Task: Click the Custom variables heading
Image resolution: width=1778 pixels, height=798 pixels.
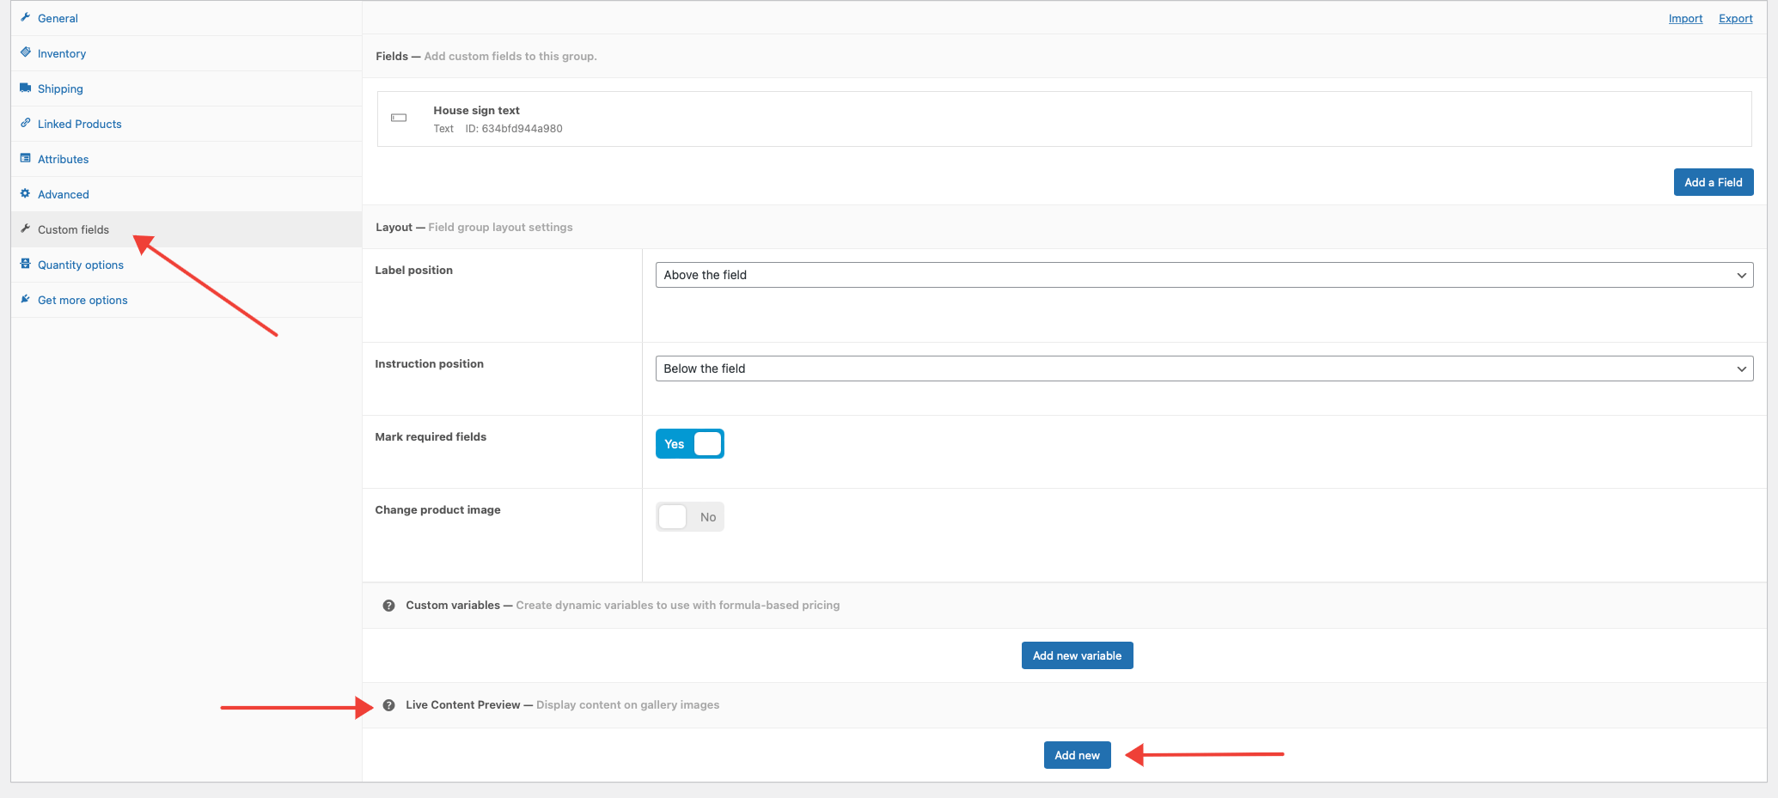Action: point(452,605)
